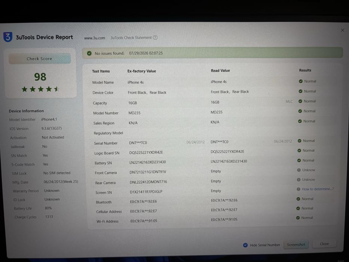349x262 pixels.
Task: Click the 3uTools logo icon
Action: point(8,37)
